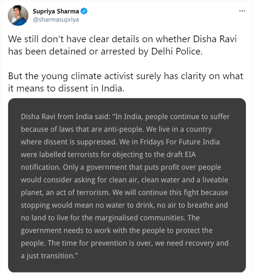Open Supriya Sharma's profile picture
254x273 pixels.
18,16
